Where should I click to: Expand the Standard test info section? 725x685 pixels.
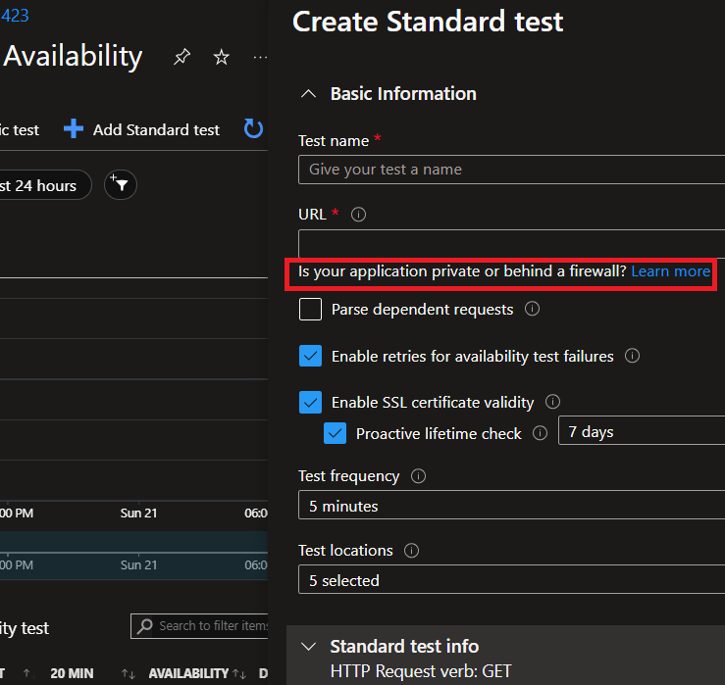pyautogui.click(x=308, y=646)
